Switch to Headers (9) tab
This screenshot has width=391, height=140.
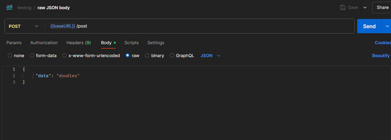[79, 43]
